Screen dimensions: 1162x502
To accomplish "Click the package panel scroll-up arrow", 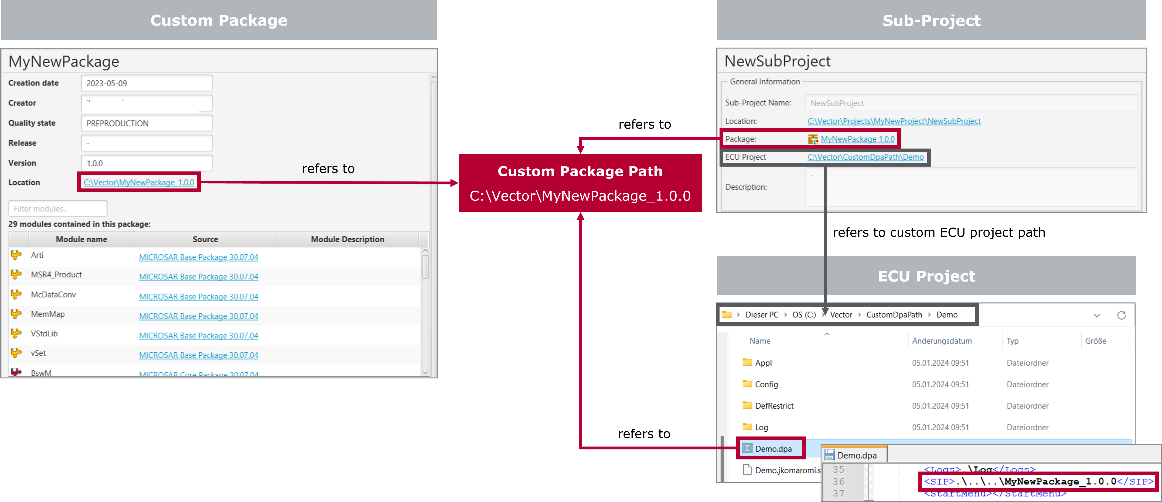I will click(x=434, y=77).
